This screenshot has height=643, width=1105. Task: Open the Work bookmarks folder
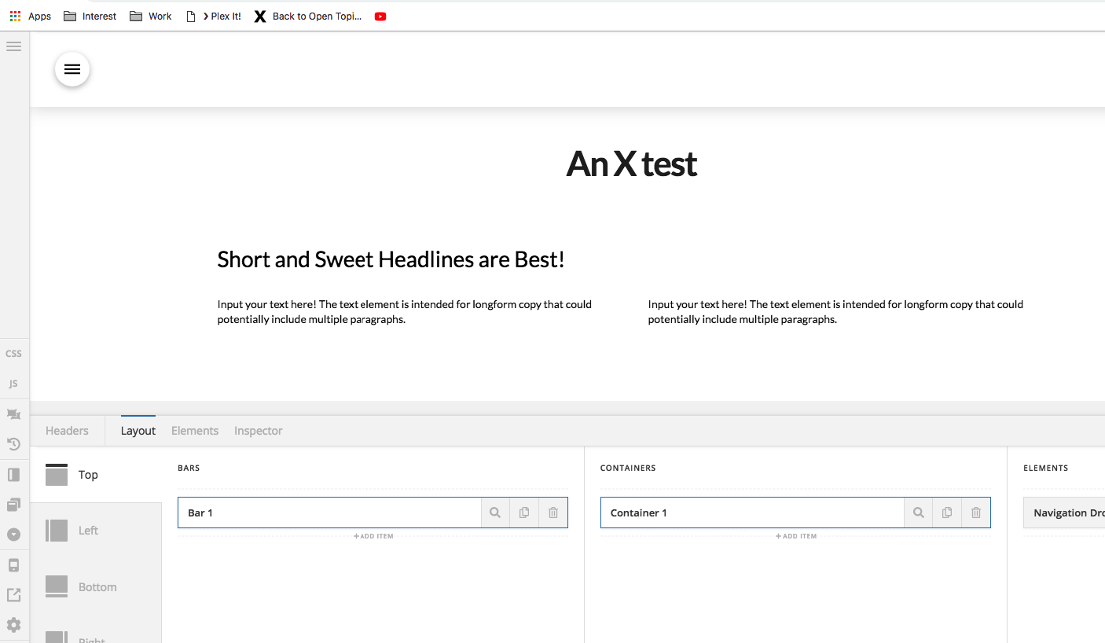pos(151,17)
